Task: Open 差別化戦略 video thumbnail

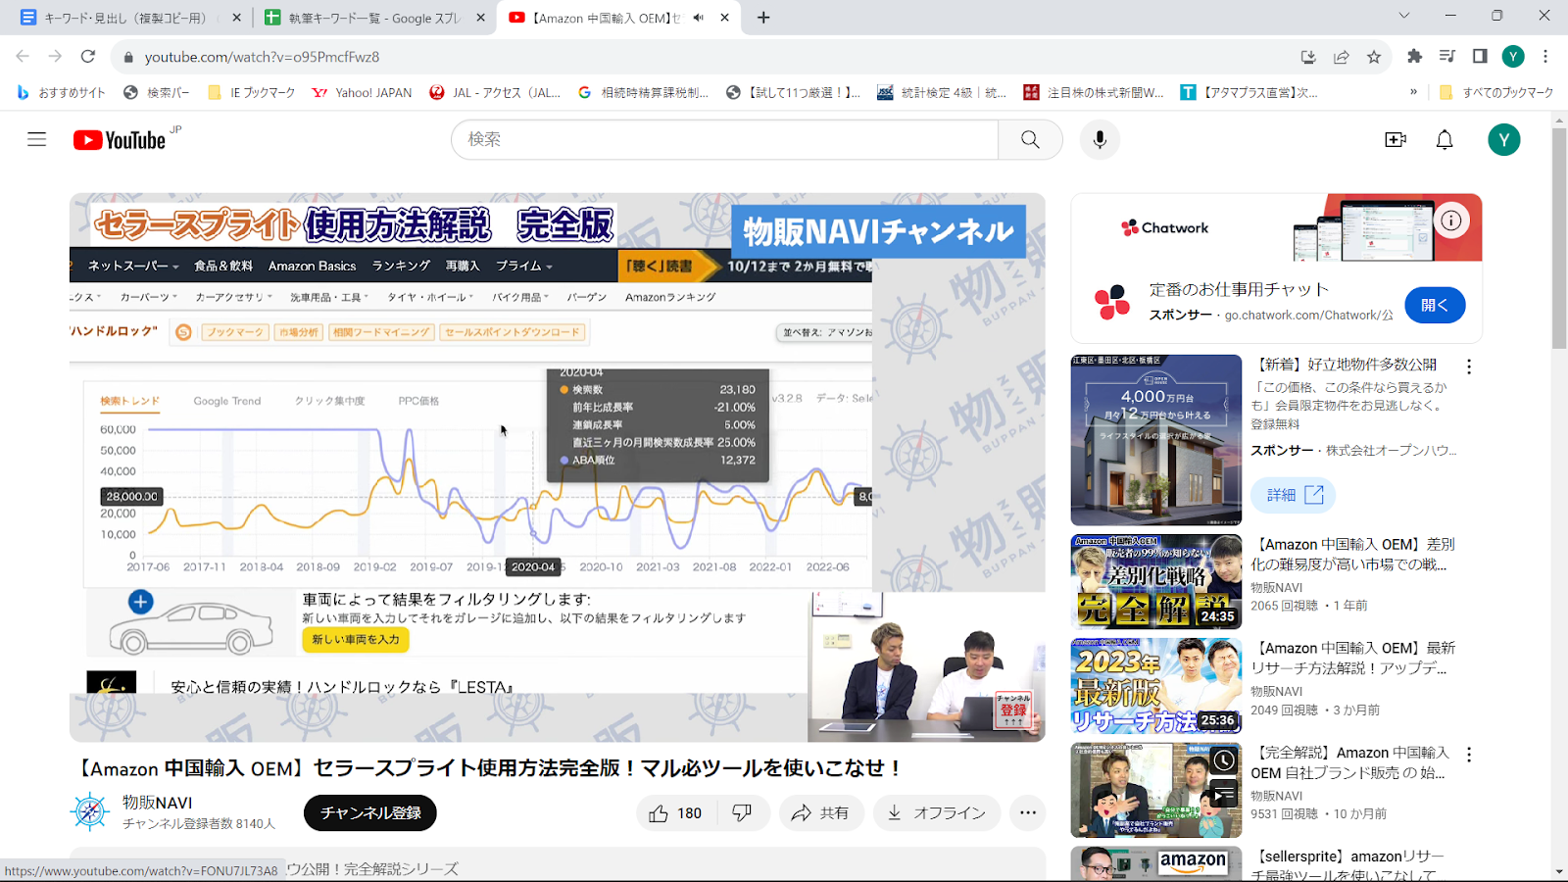Action: click(x=1156, y=582)
